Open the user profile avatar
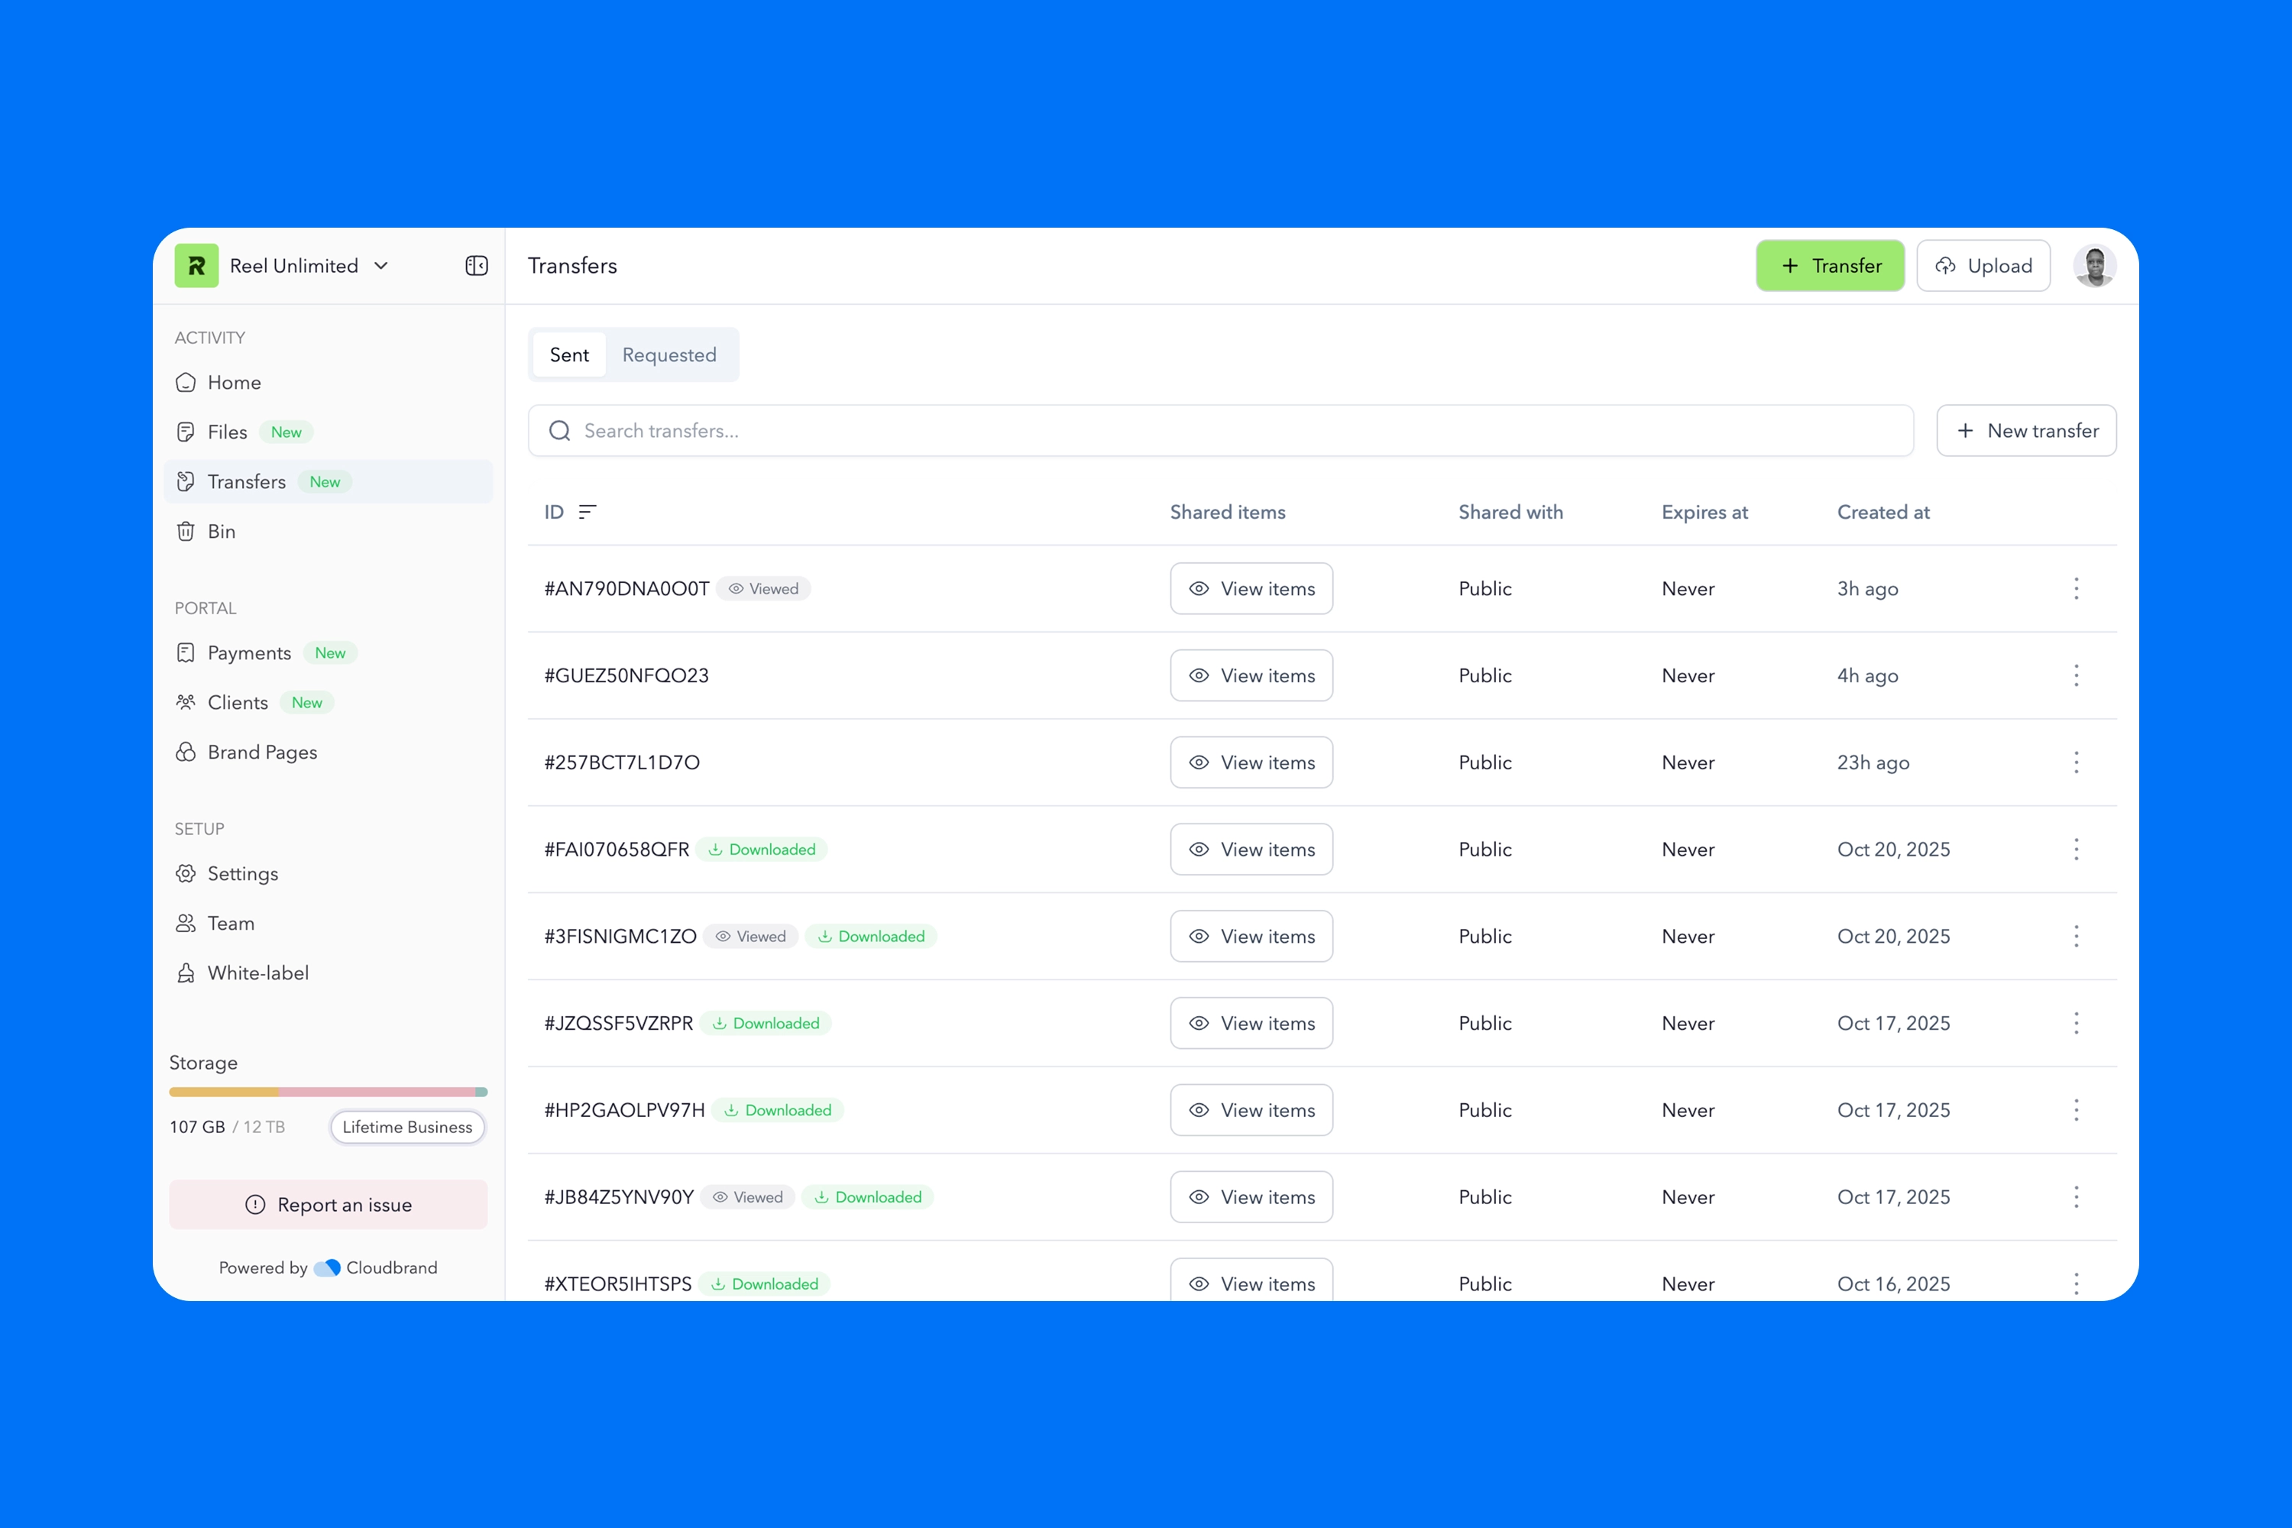The width and height of the screenshot is (2292, 1528). [2093, 266]
